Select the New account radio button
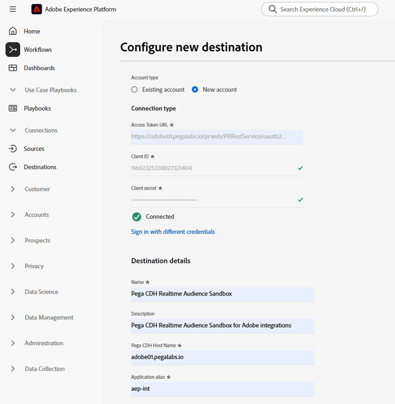Image resolution: width=395 pixels, height=404 pixels. coord(195,90)
